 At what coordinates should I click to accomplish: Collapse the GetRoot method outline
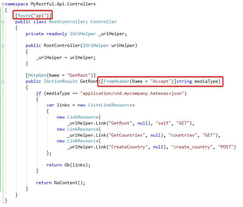click(x=3, y=81)
